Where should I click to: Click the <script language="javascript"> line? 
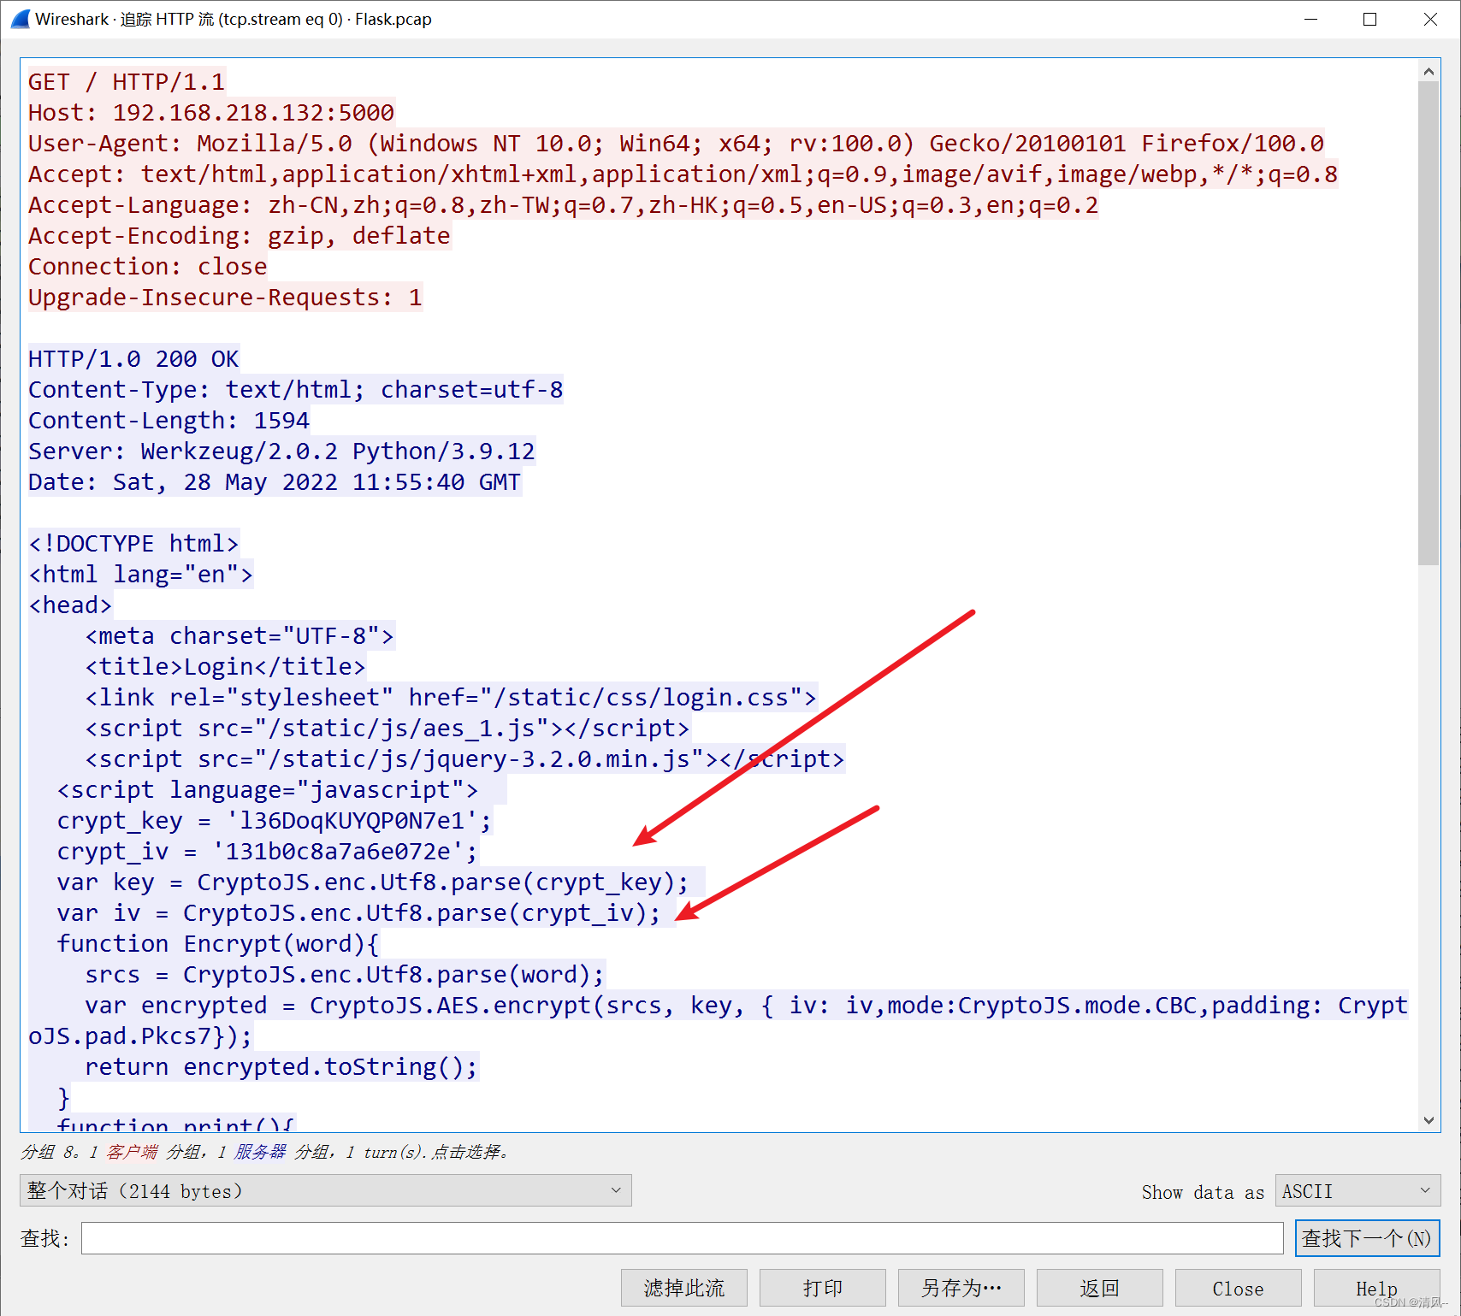click(x=267, y=790)
